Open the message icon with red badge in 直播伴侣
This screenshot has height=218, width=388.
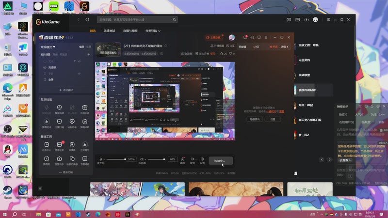[245, 37]
